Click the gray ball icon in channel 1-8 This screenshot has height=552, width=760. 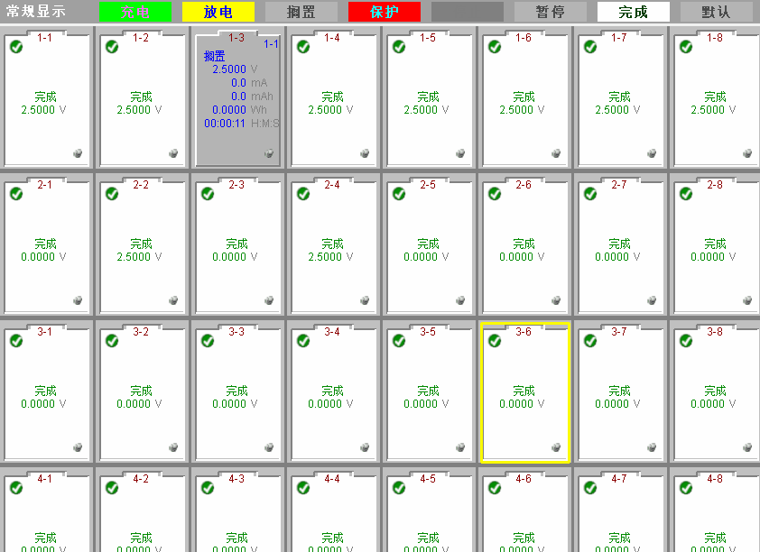(x=747, y=153)
